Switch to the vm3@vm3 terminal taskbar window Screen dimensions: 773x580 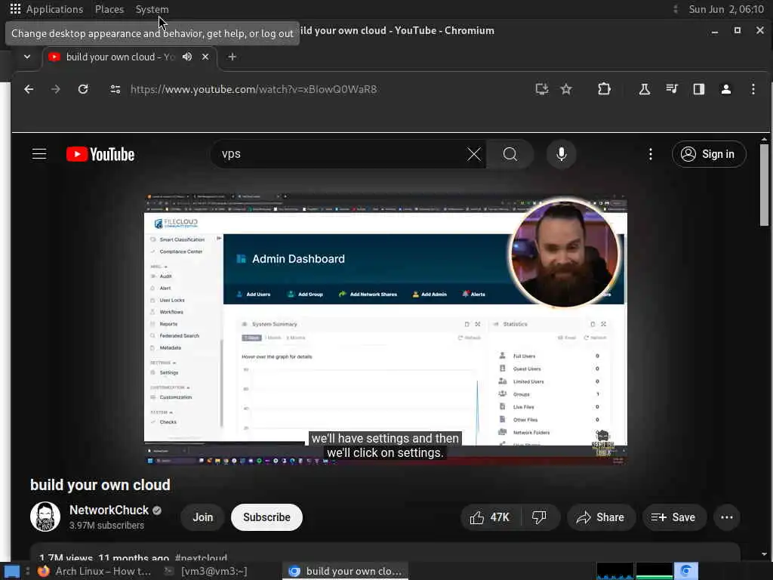pyautogui.click(x=207, y=571)
